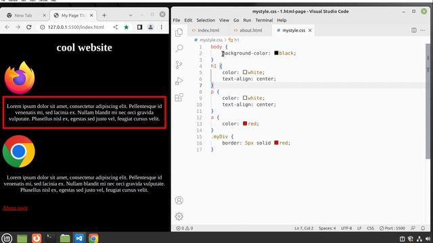This screenshot has height=243, width=433.
Task: Open the Go menu
Action: pyautogui.click(x=236, y=20)
